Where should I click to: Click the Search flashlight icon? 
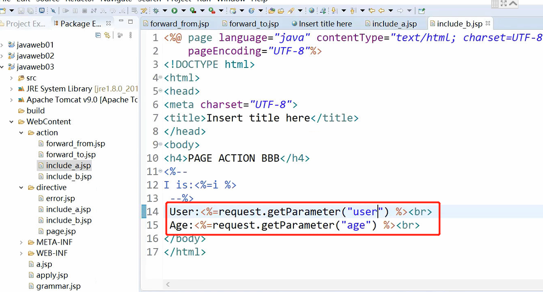pos(291,11)
